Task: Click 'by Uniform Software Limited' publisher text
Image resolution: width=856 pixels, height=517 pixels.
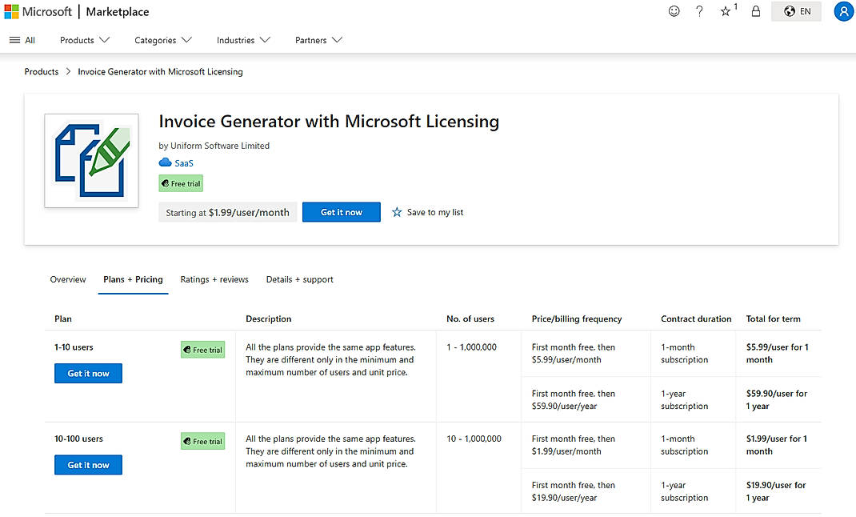Action: (214, 145)
